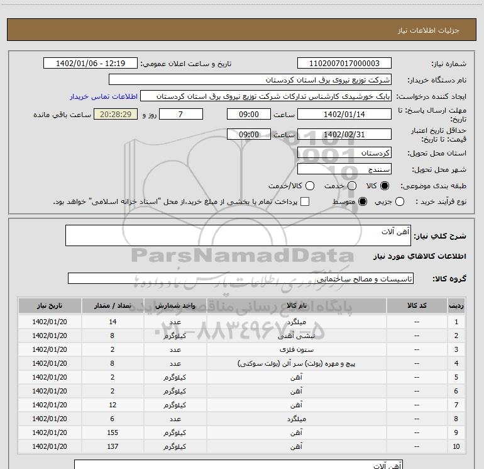Click the buyer organization name field
This screenshot has width=484, height=469.
coord(250,80)
